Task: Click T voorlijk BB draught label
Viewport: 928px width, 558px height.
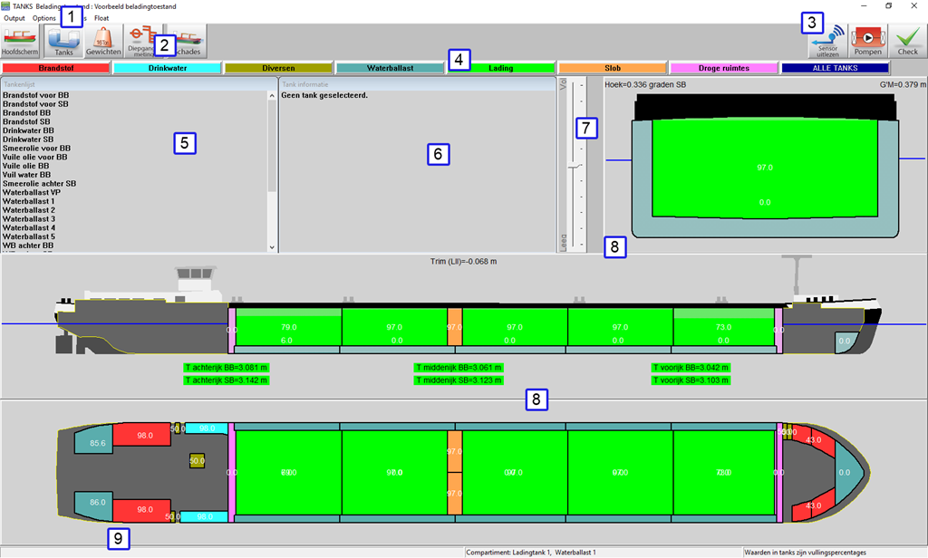Action: tap(691, 368)
